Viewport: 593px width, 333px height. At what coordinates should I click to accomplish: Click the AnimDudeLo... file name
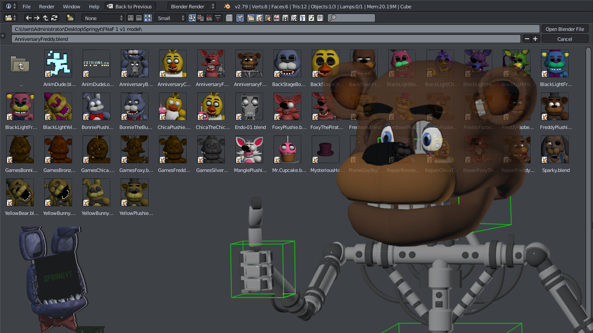click(98, 84)
